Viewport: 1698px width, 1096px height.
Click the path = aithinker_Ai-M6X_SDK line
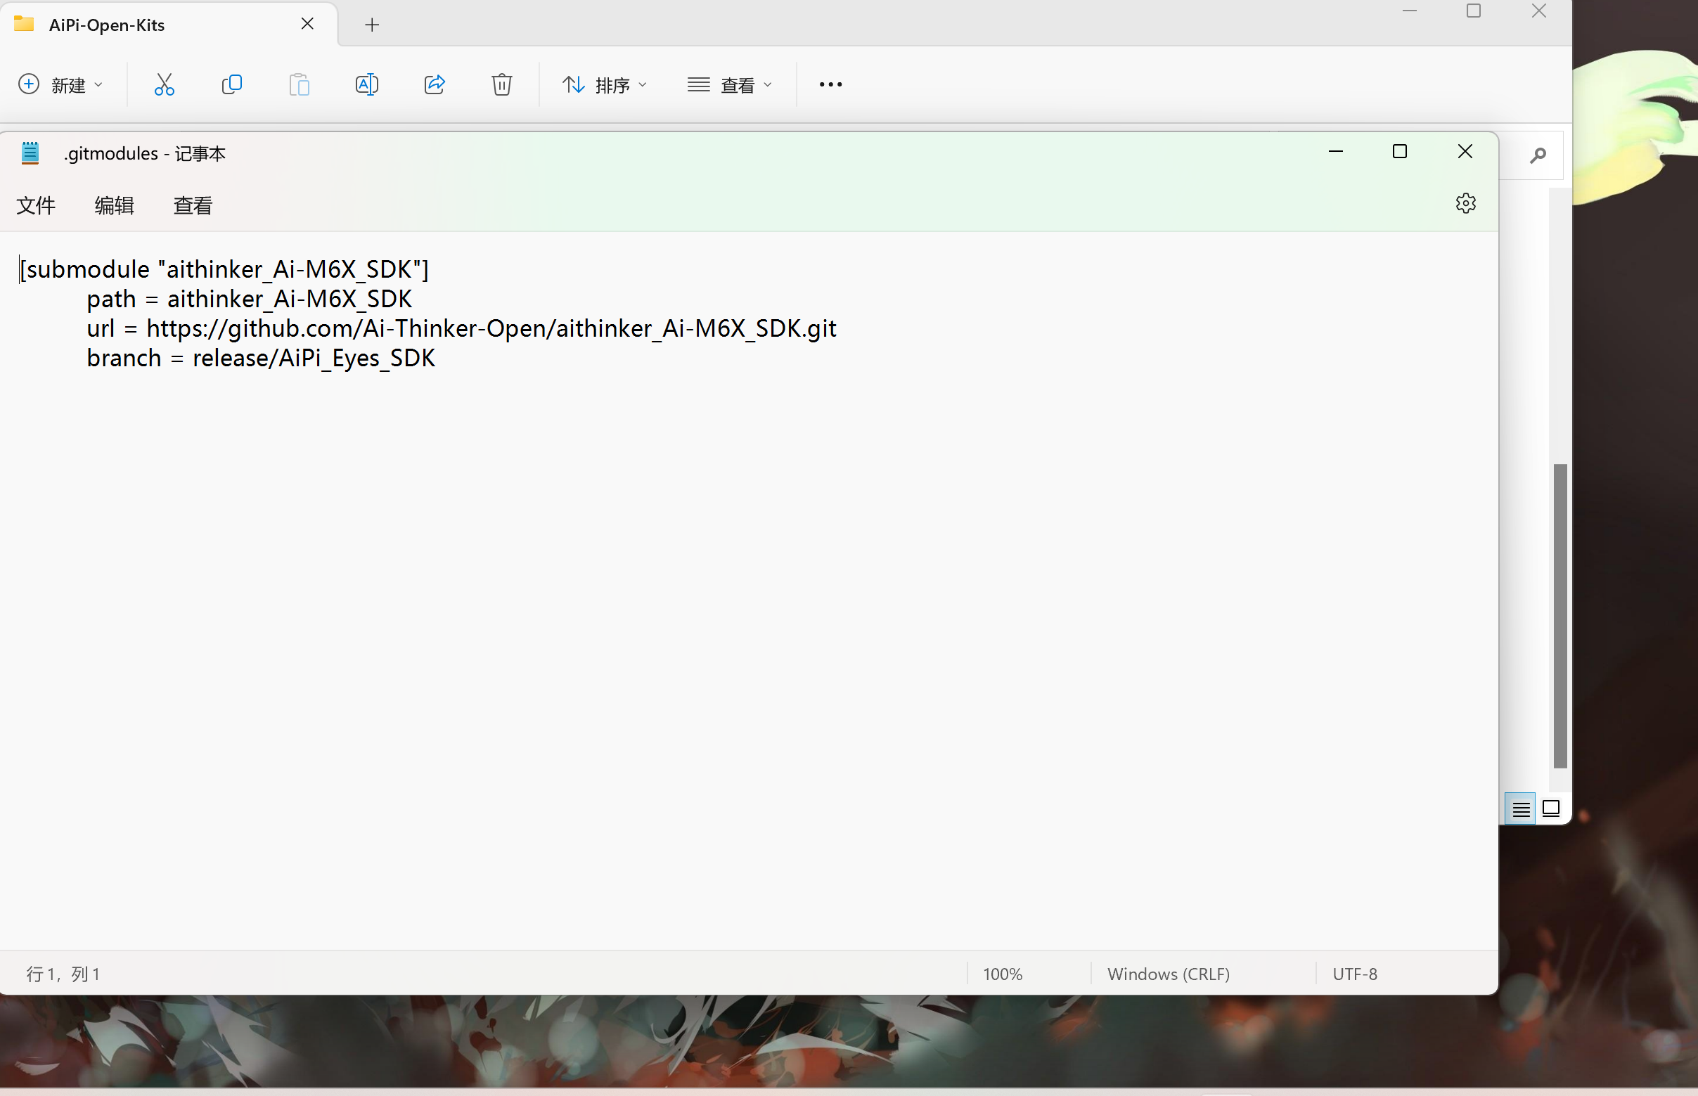click(x=249, y=299)
